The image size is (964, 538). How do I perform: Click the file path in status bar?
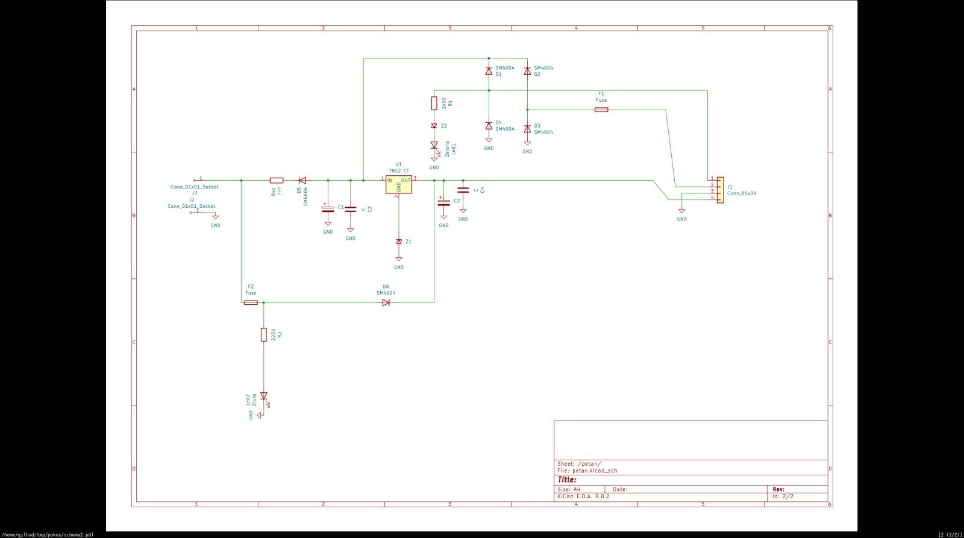(48, 534)
